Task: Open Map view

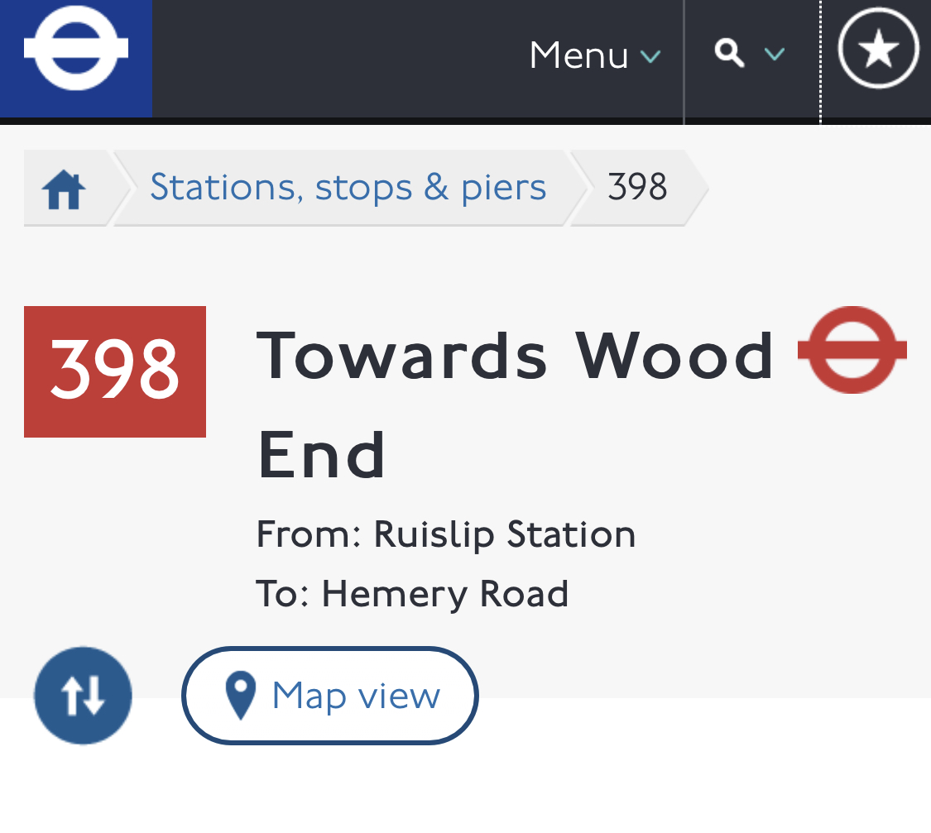Action: pyautogui.click(x=330, y=696)
